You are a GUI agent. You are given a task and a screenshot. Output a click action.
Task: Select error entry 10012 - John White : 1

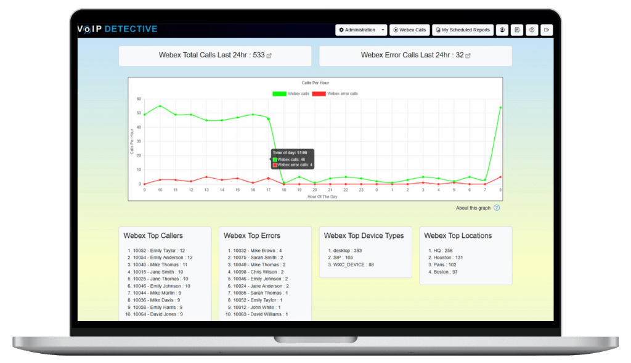pos(257,308)
